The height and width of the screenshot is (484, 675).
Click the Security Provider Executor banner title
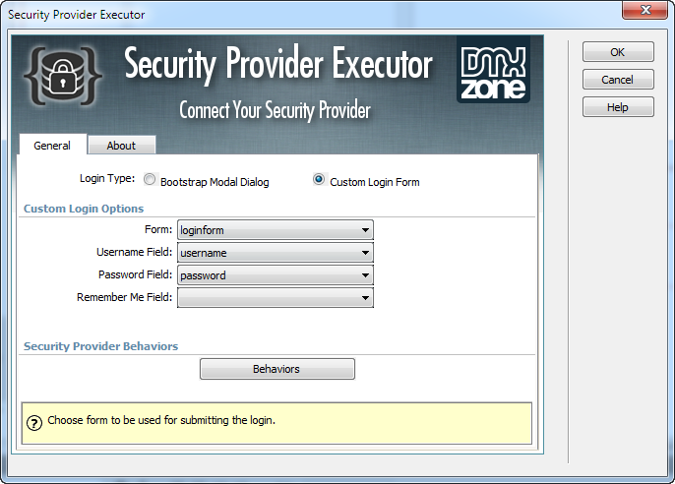pos(278,64)
